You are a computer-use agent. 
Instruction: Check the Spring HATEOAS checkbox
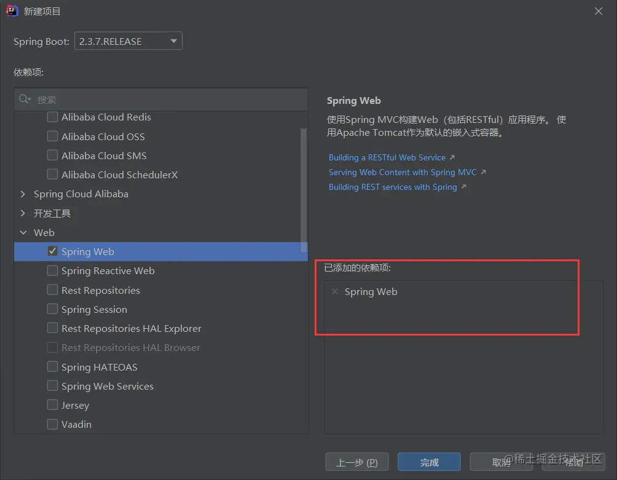tap(52, 367)
